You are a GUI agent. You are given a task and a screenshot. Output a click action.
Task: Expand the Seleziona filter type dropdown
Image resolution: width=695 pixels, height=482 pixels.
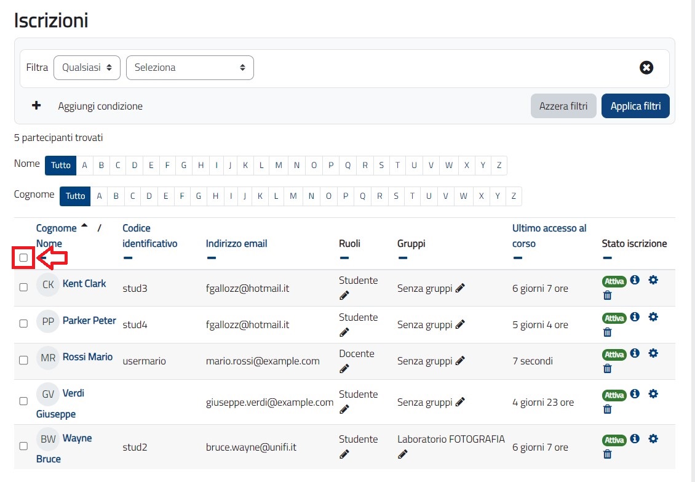pyautogui.click(x=189, y=68)
